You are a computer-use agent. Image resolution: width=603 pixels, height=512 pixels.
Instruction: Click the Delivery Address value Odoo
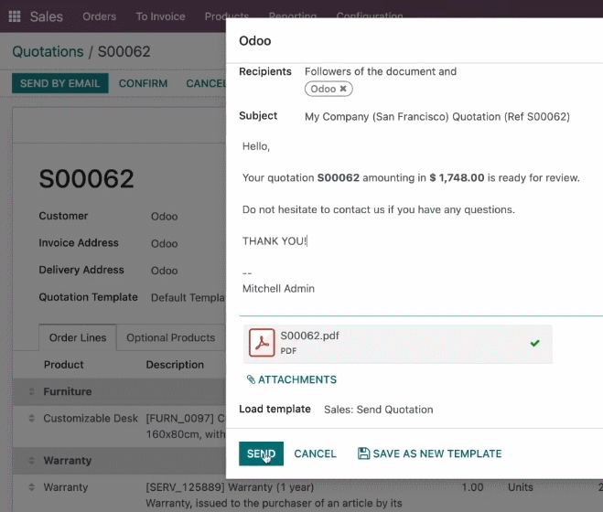(x=164, y=271)
